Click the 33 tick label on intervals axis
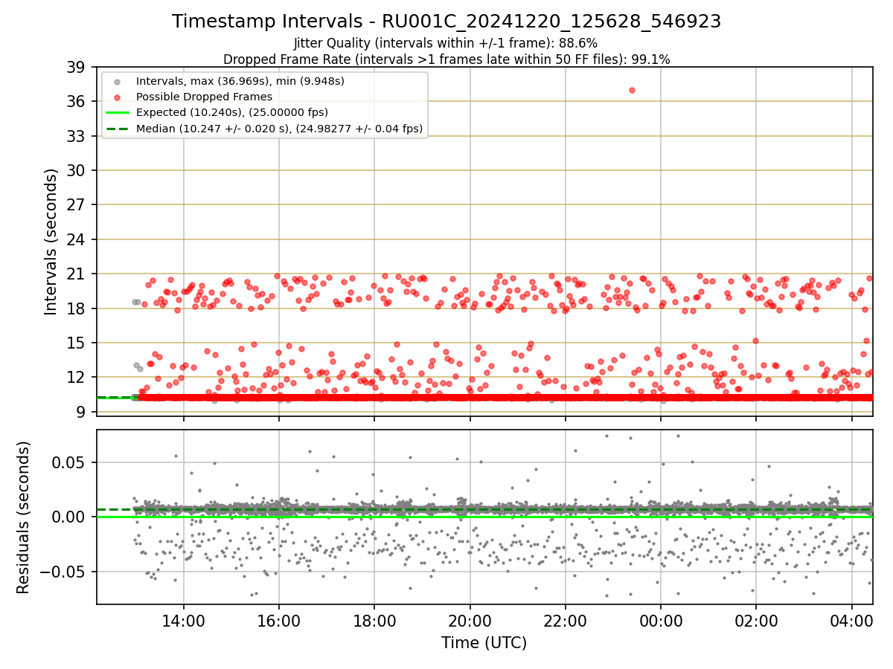893x669 pixels. (x=77, y=136)
